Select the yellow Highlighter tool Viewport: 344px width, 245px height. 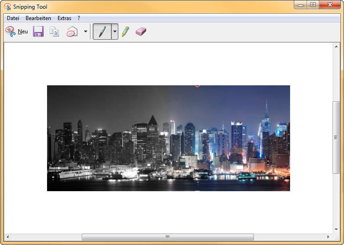point(126,31)
